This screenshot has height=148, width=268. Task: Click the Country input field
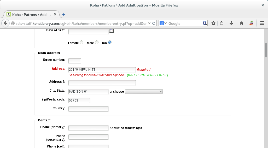coord(88,109)
